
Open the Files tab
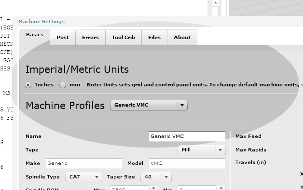click(154, 37)
